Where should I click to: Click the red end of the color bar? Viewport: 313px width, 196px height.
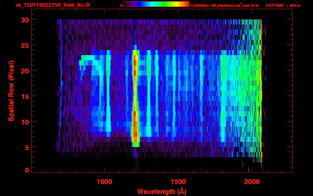tap(186, 4)
